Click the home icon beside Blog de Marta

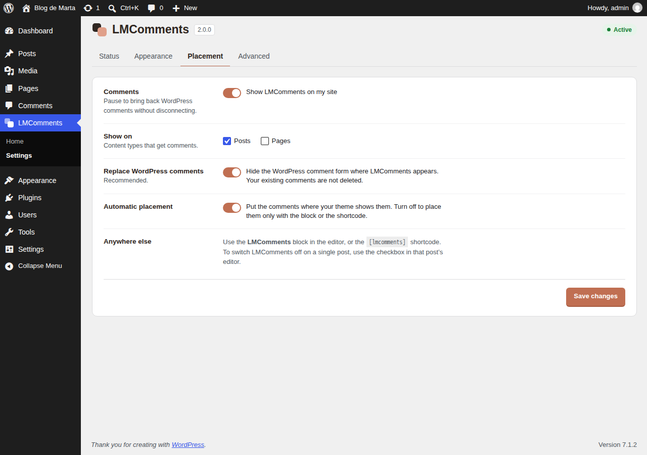click(26, 8)
